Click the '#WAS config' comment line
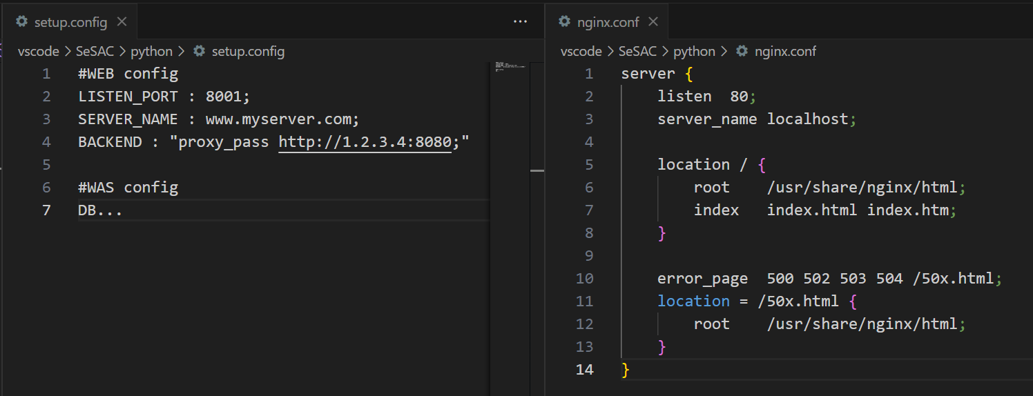1033x396 pixels. [128, 188]
